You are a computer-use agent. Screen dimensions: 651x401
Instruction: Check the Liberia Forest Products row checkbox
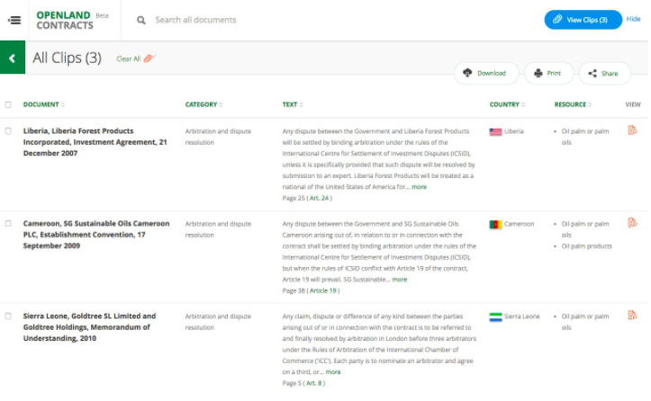tap(8, 131)
